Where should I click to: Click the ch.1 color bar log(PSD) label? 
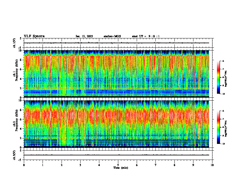[226, 79]
